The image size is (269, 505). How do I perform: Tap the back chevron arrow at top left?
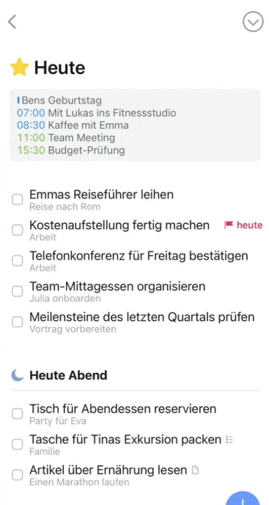(x=12, y=21)
